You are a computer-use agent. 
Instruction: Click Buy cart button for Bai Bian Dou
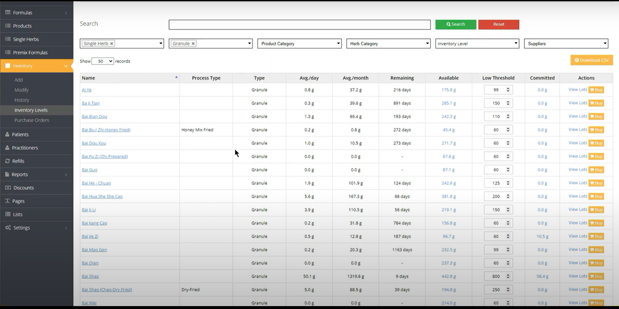tap(596, 116)
